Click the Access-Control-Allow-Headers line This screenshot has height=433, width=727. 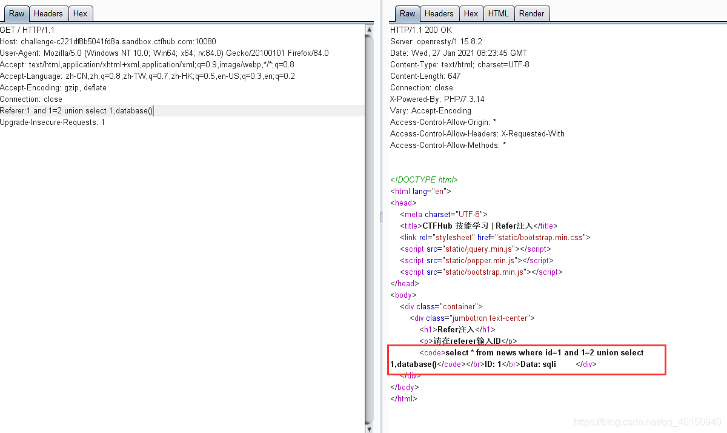477,133
